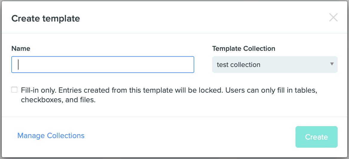
Task: Click the 'Name' field label
Action: (x=21, y=48)
